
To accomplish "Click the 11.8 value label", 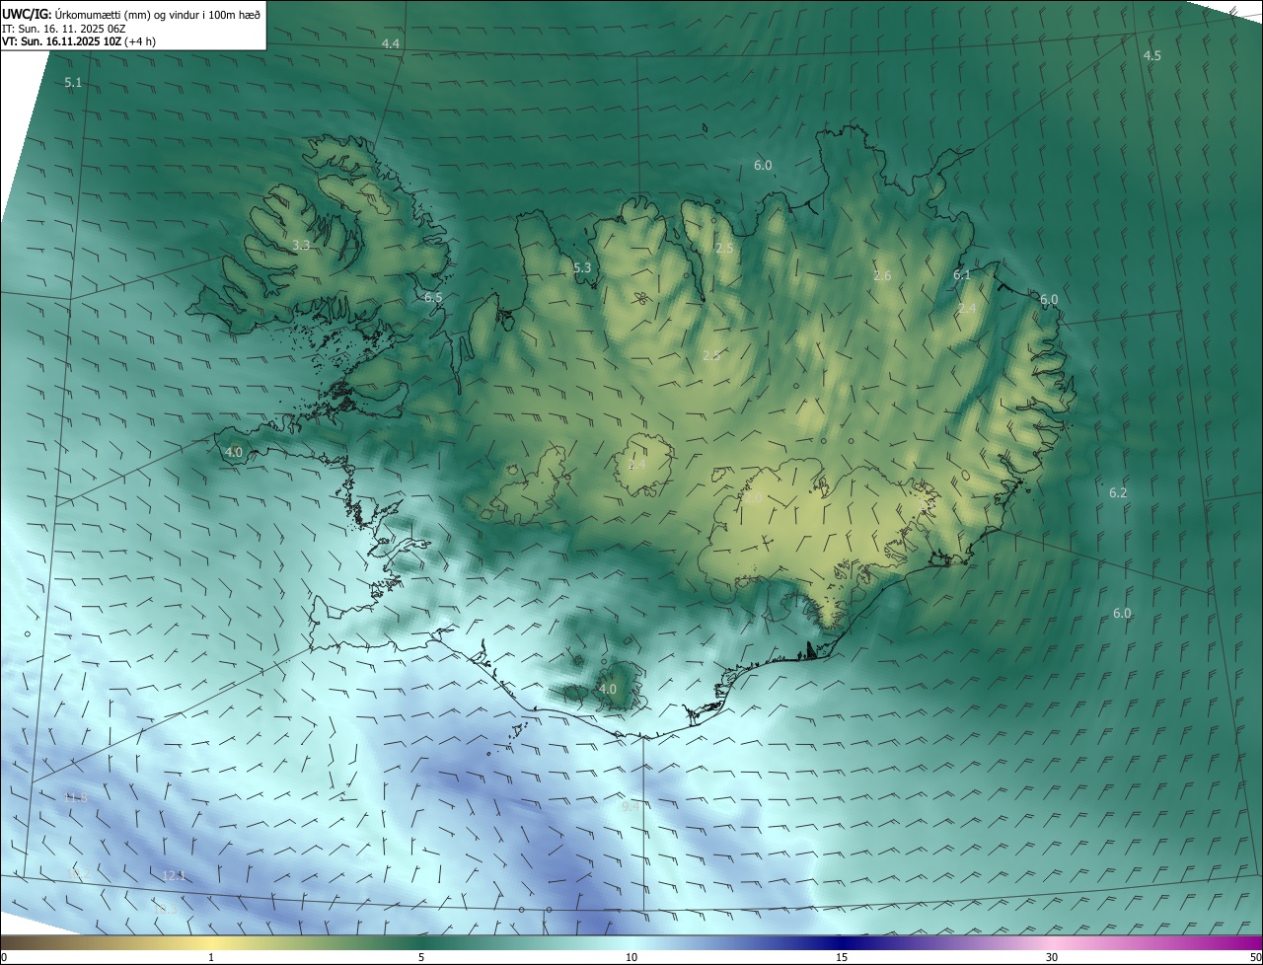I will coord(75,797).
